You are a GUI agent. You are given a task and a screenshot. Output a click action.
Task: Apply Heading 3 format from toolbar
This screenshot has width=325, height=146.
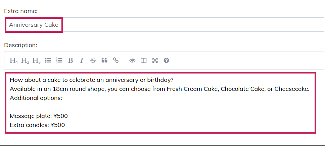tap(37, 60)
